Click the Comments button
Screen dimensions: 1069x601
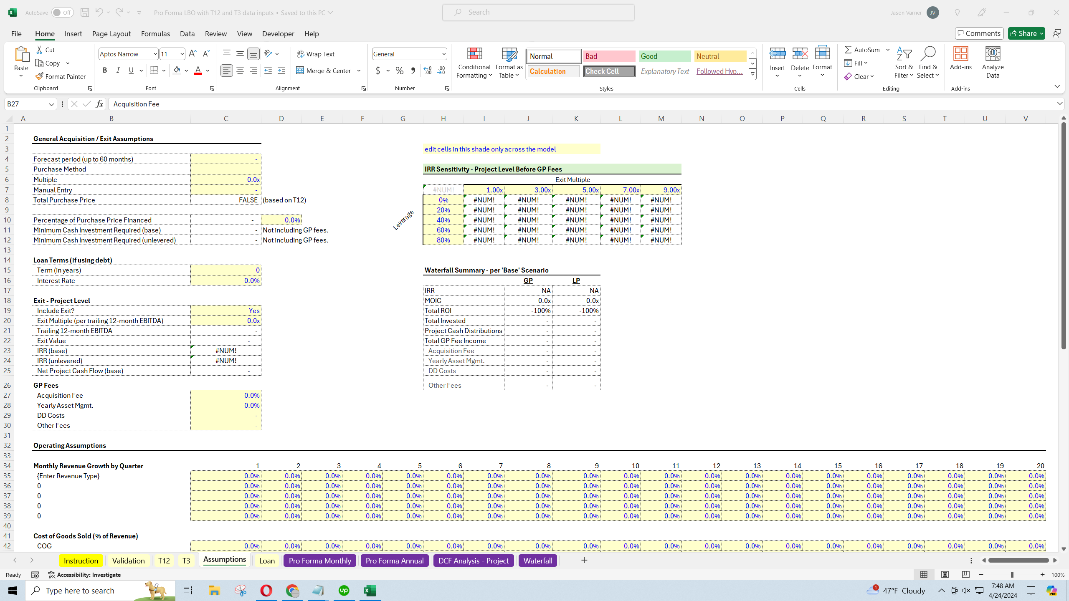pos(979,33)
